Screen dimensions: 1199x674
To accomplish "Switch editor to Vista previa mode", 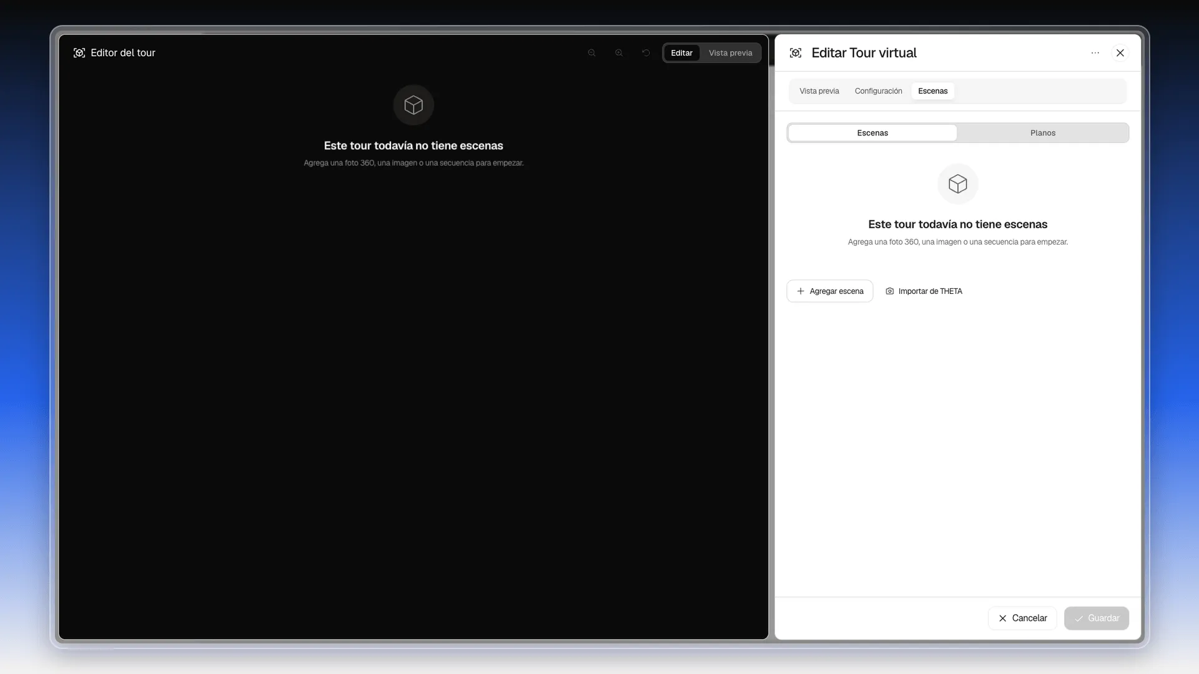I will (x=731, y=53).
